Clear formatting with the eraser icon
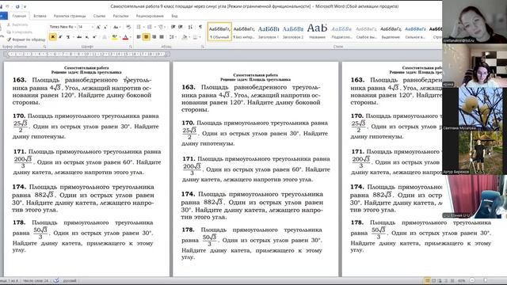Screen dimensions: 507x285 128,27
